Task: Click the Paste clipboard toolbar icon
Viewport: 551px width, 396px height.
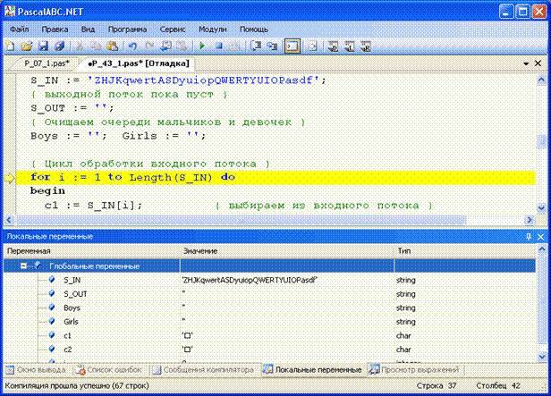Action: (112, 46)
